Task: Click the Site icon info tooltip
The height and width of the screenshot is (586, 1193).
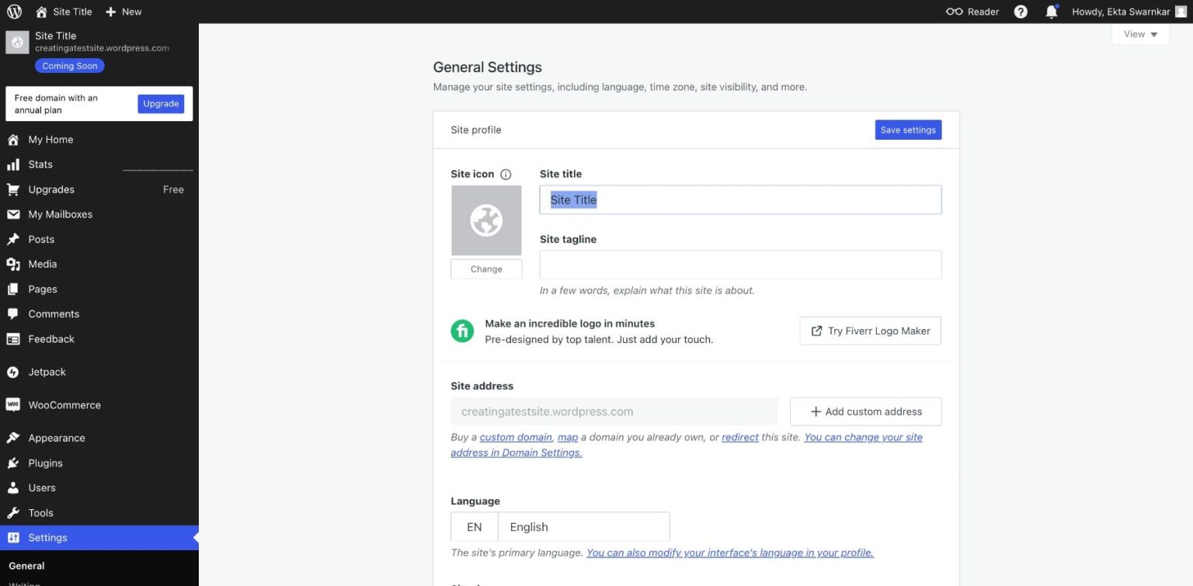Action: [506, 175]
